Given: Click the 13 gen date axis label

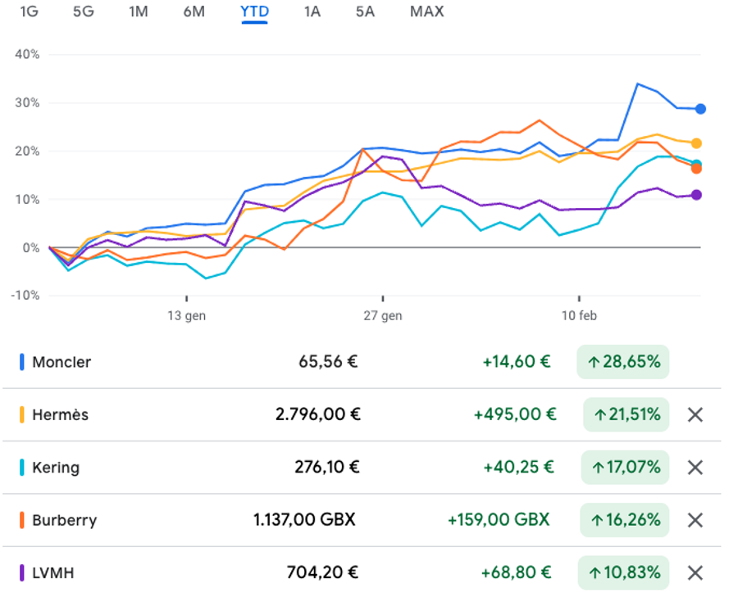Looking at the screenshot, I should pyautogui.click(x=186, y=315).
